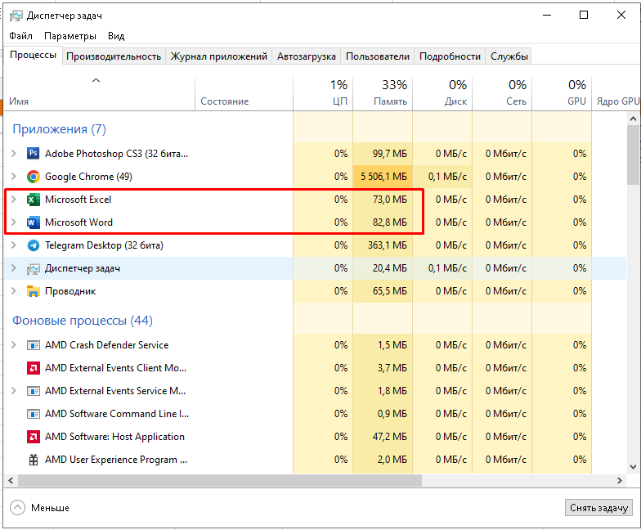Expand the Google Chrome process group
This screenshot has width=641, height=530.
(x=13, y=177)
